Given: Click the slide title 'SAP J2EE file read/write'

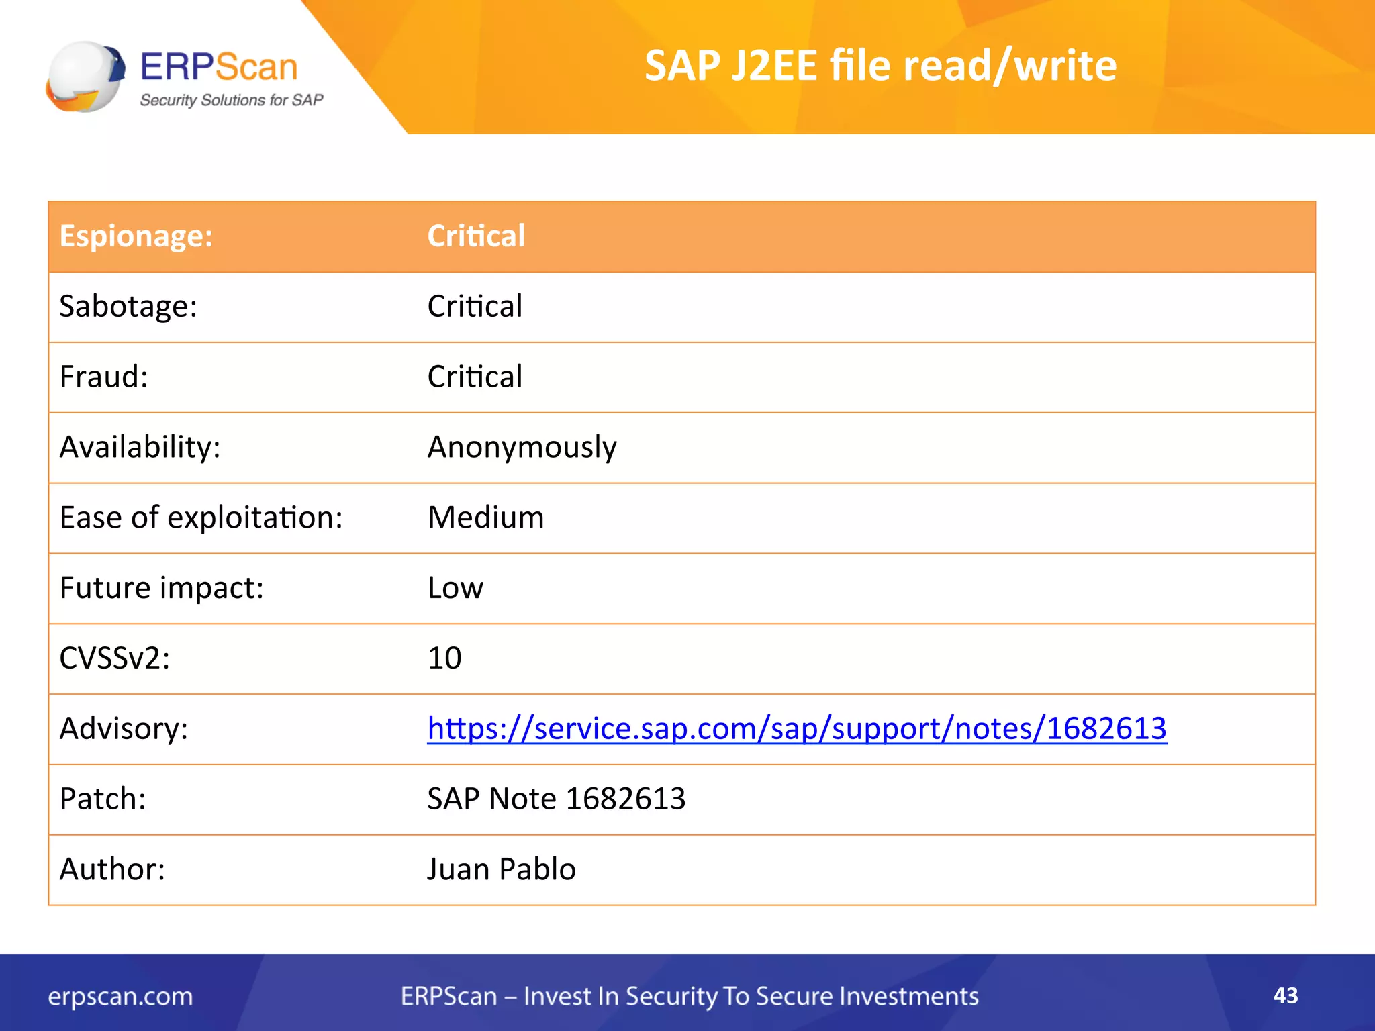Looking at the screenshot, I should coord(880,66).
